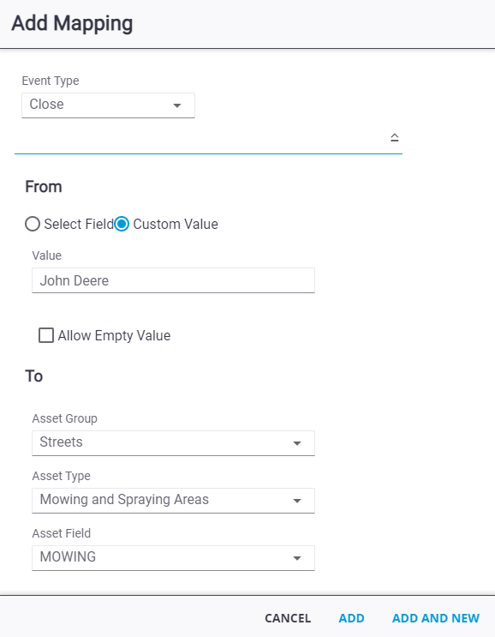Image resolution: width=495 pixels, height=637 pixels.
Task: Collapse the section using the upward caret icon
Action: [395, 137]
